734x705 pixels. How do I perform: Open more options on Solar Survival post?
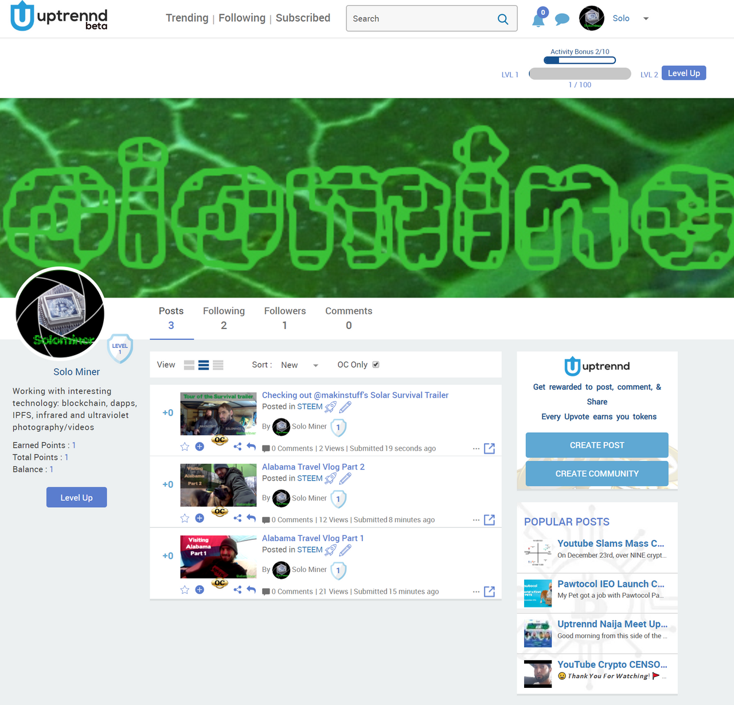tap(476, 449)
